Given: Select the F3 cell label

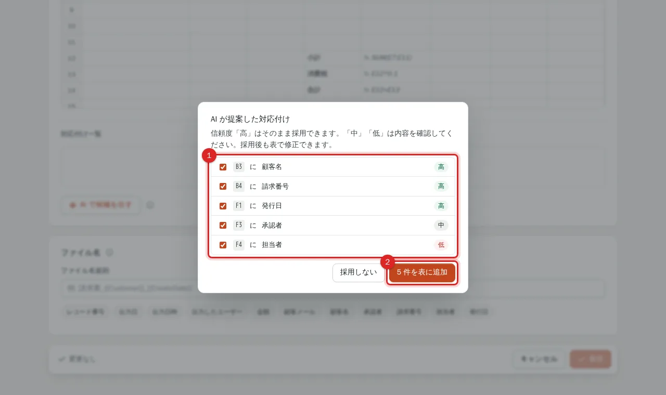Looking at the screenshot, I should [x=239, y=225].
